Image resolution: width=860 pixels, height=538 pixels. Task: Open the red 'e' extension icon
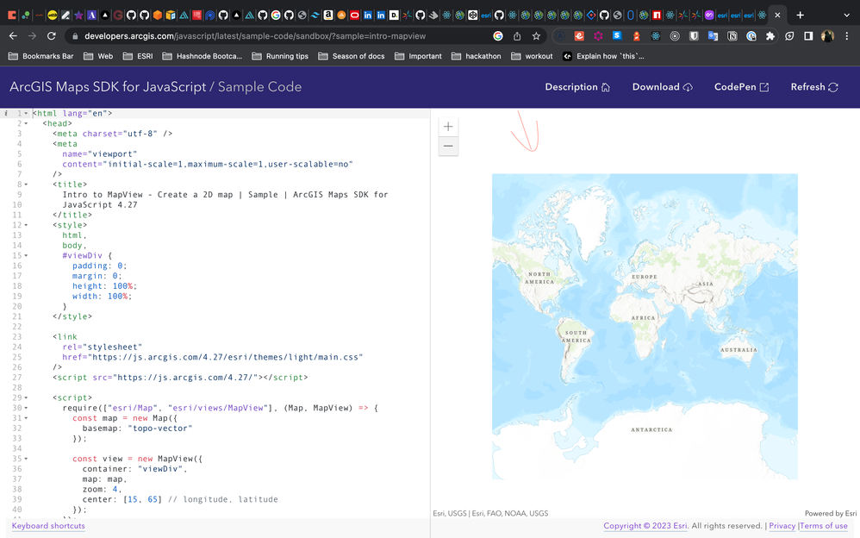[x=579, y=35]
